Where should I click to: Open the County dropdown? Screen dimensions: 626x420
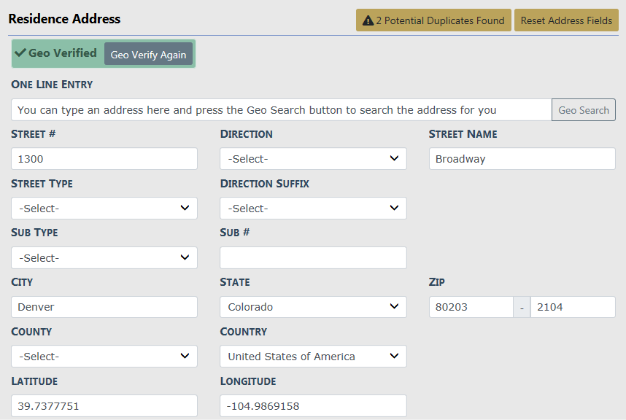104,357
